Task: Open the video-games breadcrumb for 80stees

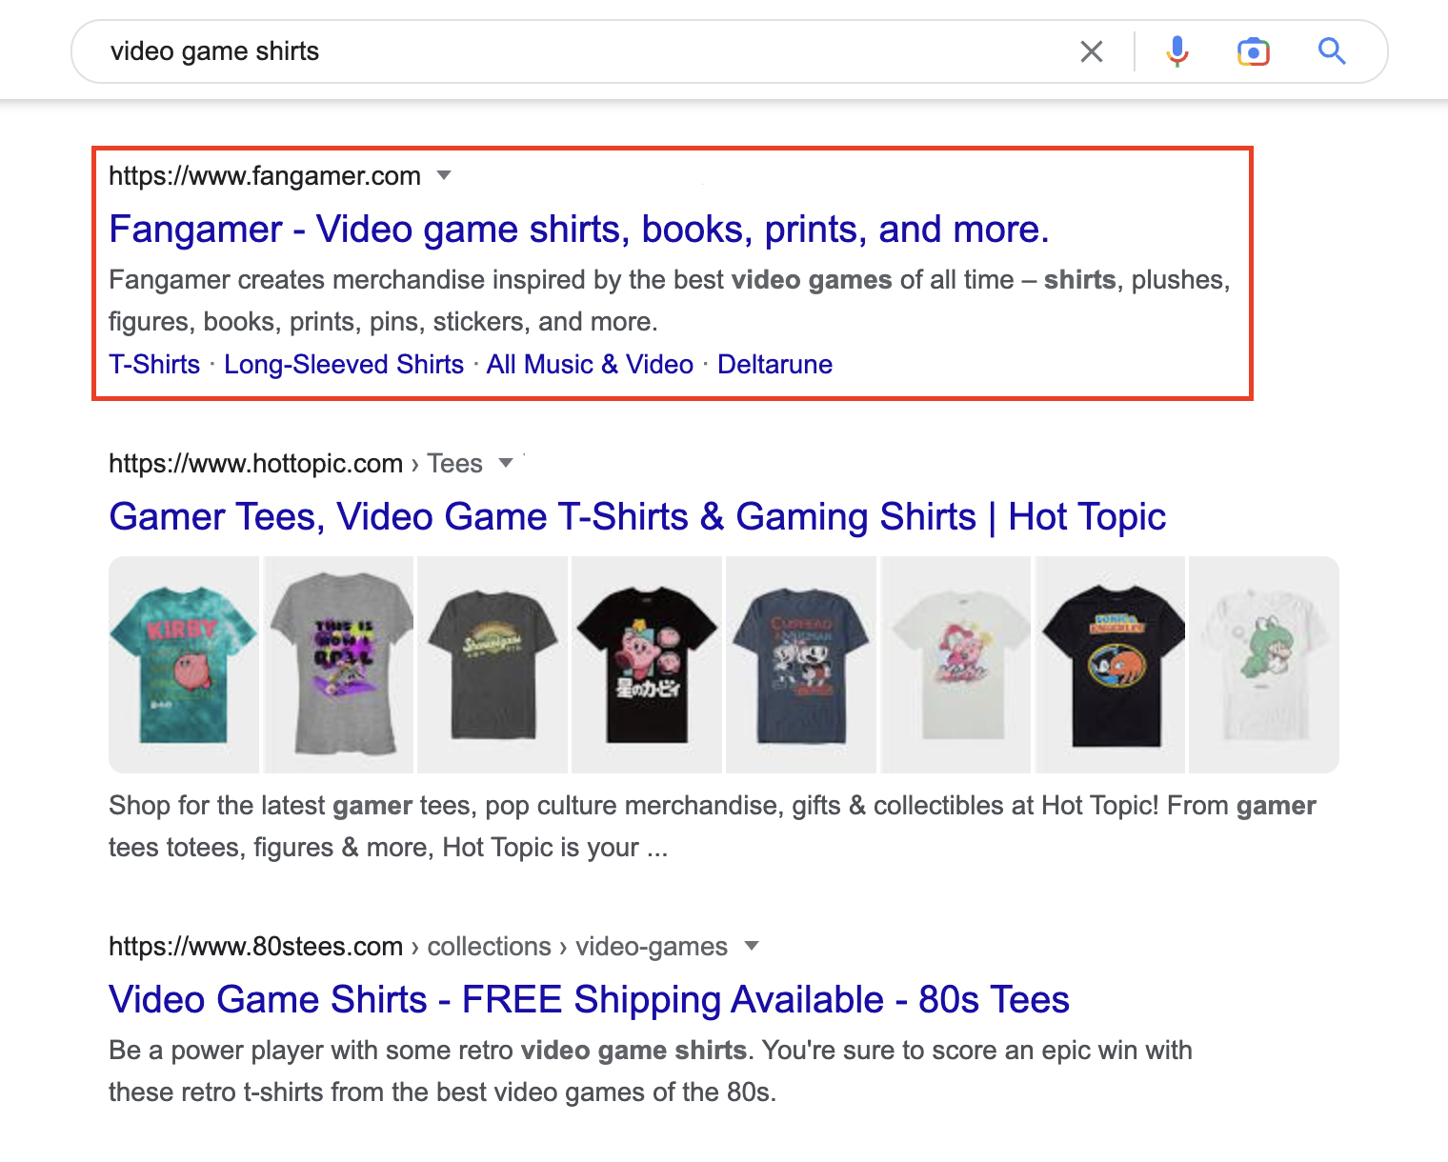Action: tap(651, 946)
